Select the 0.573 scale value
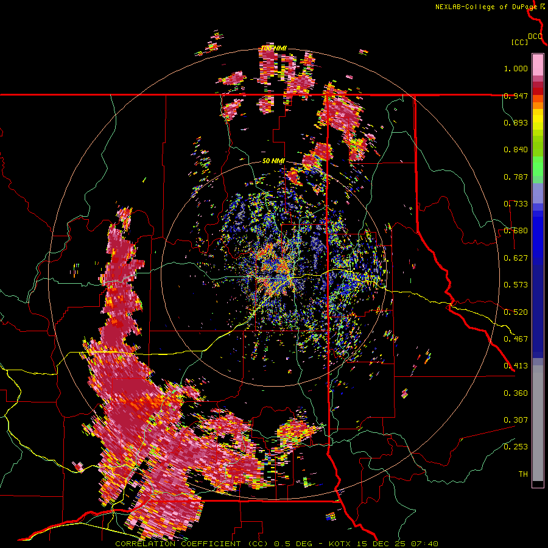 point(516,285)
